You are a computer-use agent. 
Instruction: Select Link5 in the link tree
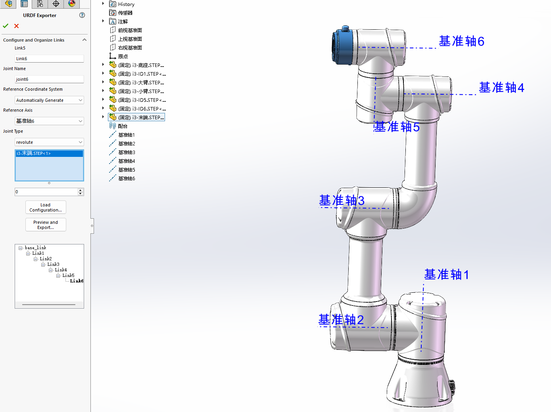68,276
